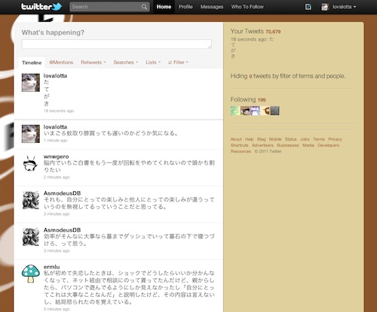Open the Resources footer link
The width and height of the screenshot is (377, 312).
pyautogui.click(x=241, y=151)
